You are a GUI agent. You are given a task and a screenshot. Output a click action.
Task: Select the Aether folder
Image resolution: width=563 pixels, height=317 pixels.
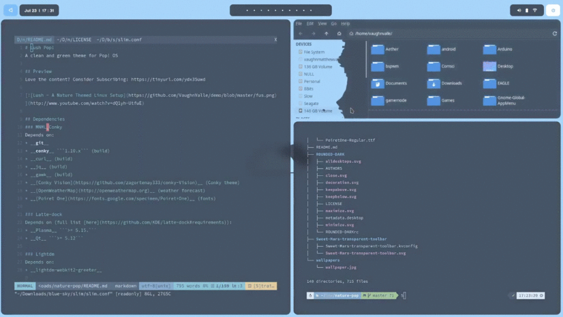click(x=384, y=49)
